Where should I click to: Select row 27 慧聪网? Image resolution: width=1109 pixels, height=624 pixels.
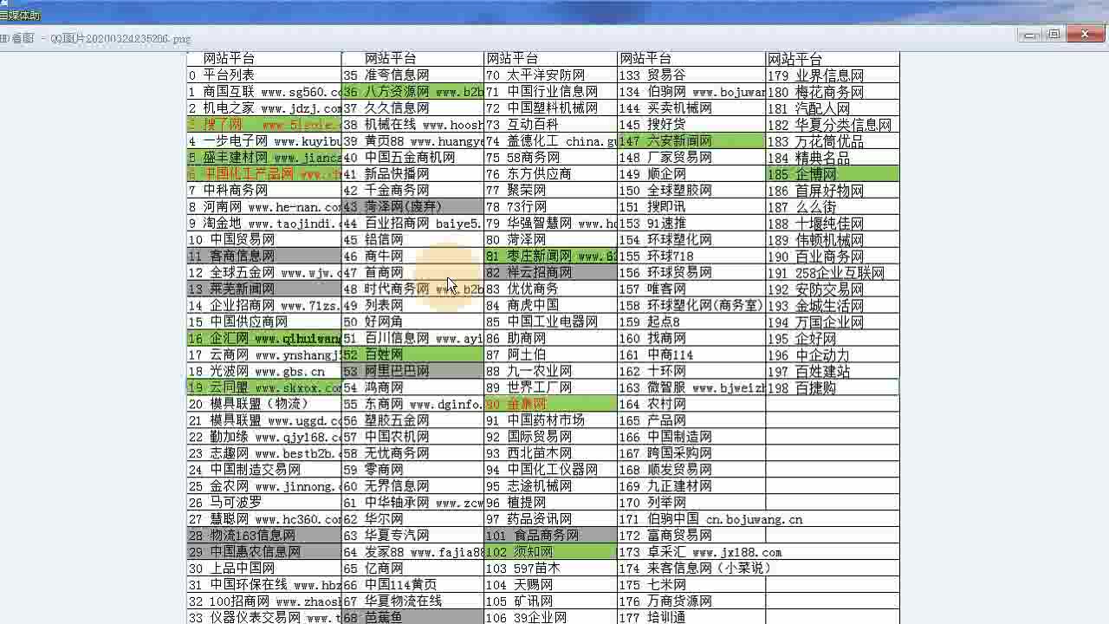tap(264, 519)
